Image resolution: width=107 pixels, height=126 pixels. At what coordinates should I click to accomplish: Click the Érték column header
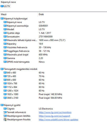pos(41,14)
